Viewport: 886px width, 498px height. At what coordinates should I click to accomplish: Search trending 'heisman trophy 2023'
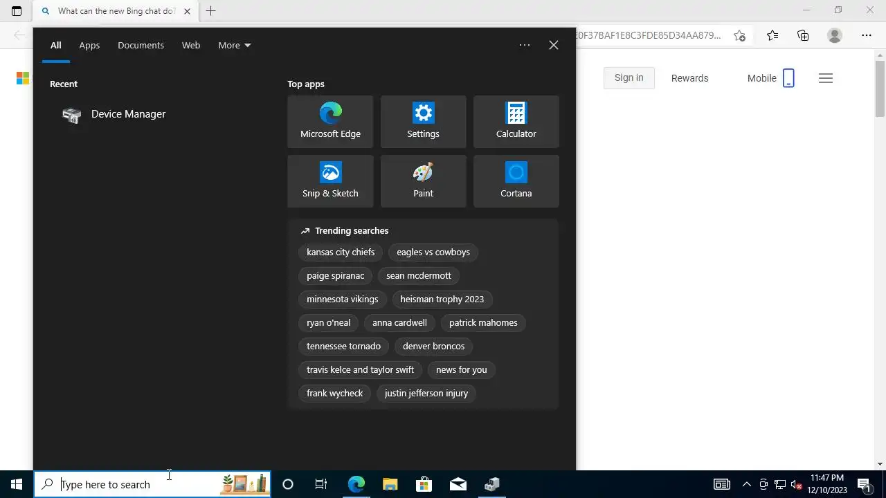pyautogui.click(x=442, y=299)
